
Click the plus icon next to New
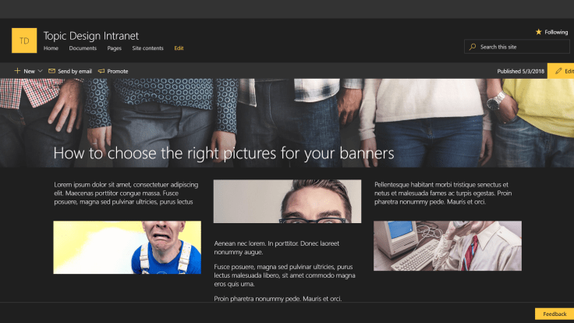point(17,71)
